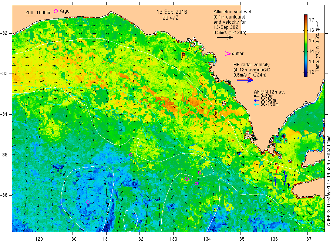333x244 pixels.
Task: Click the '0-30m' depth label
Action: point(267,96)
